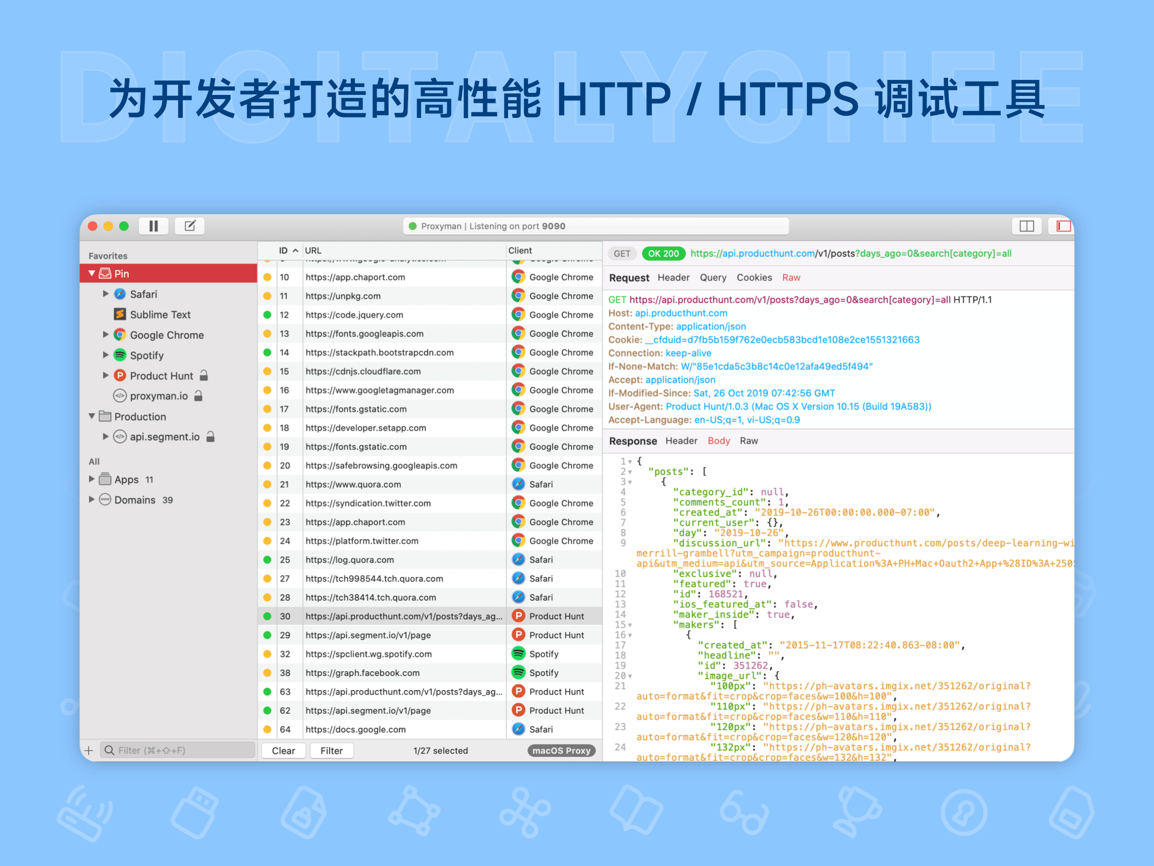Collapse the Production folder
1154x866 pixels.
92,417
